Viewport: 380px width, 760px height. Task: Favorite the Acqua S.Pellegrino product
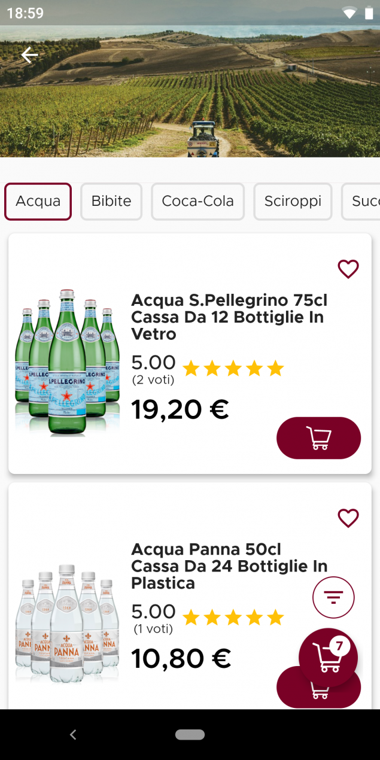348,269
